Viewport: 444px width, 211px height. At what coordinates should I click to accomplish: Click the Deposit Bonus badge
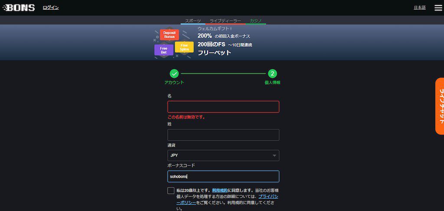(170, 35)
